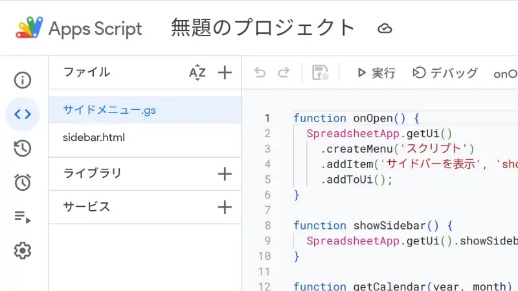Sort files alphabetically with AZ icon
The image size is (518, 291).
pyautogui.click(x=197, y=72)
